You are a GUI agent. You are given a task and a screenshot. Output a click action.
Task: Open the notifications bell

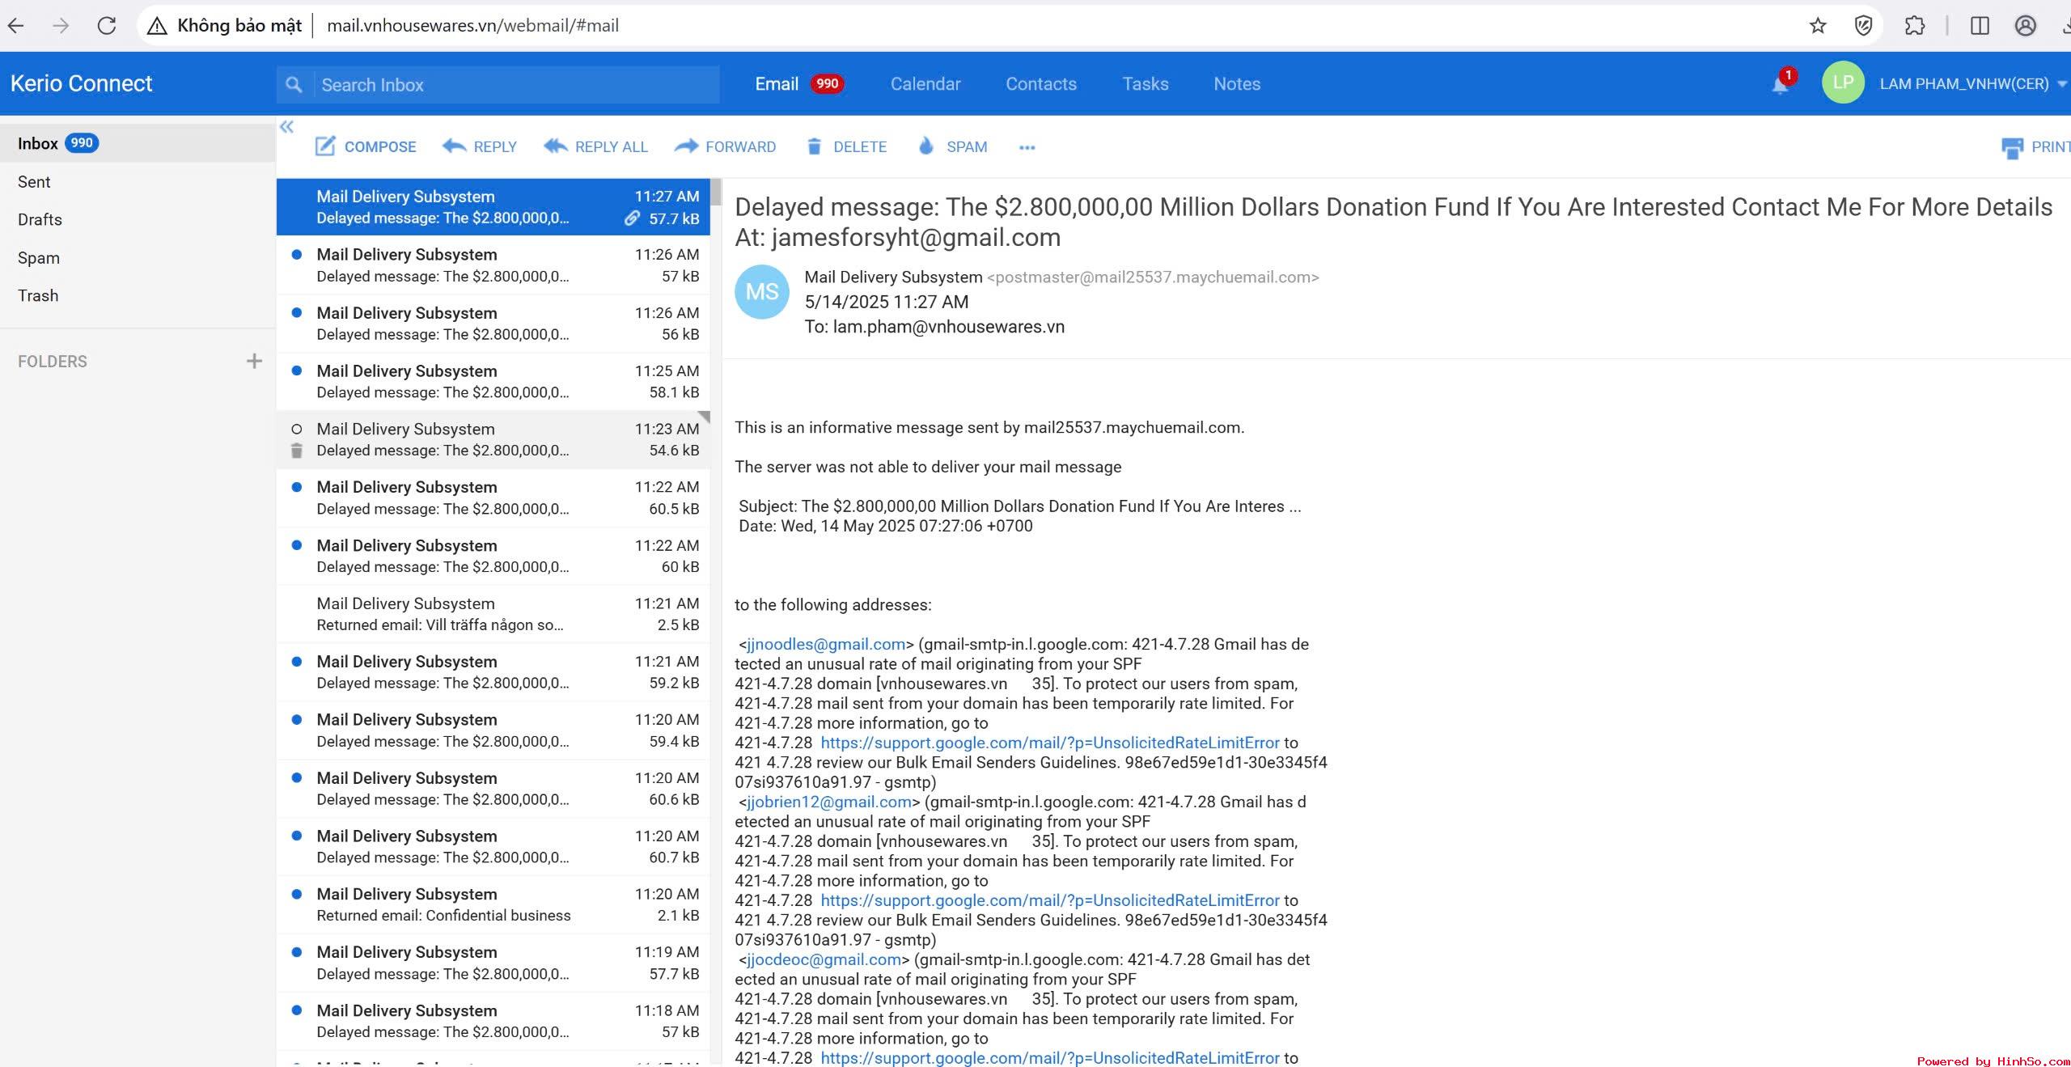[x=1781, y=84]
